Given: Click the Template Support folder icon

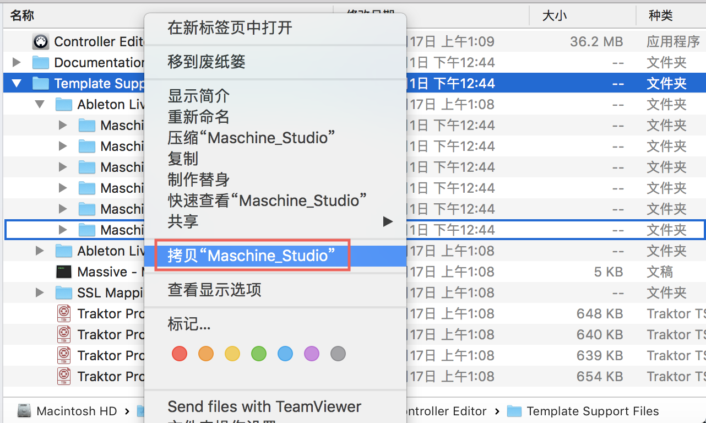Looking at the screenshot, I should [41, 83].
